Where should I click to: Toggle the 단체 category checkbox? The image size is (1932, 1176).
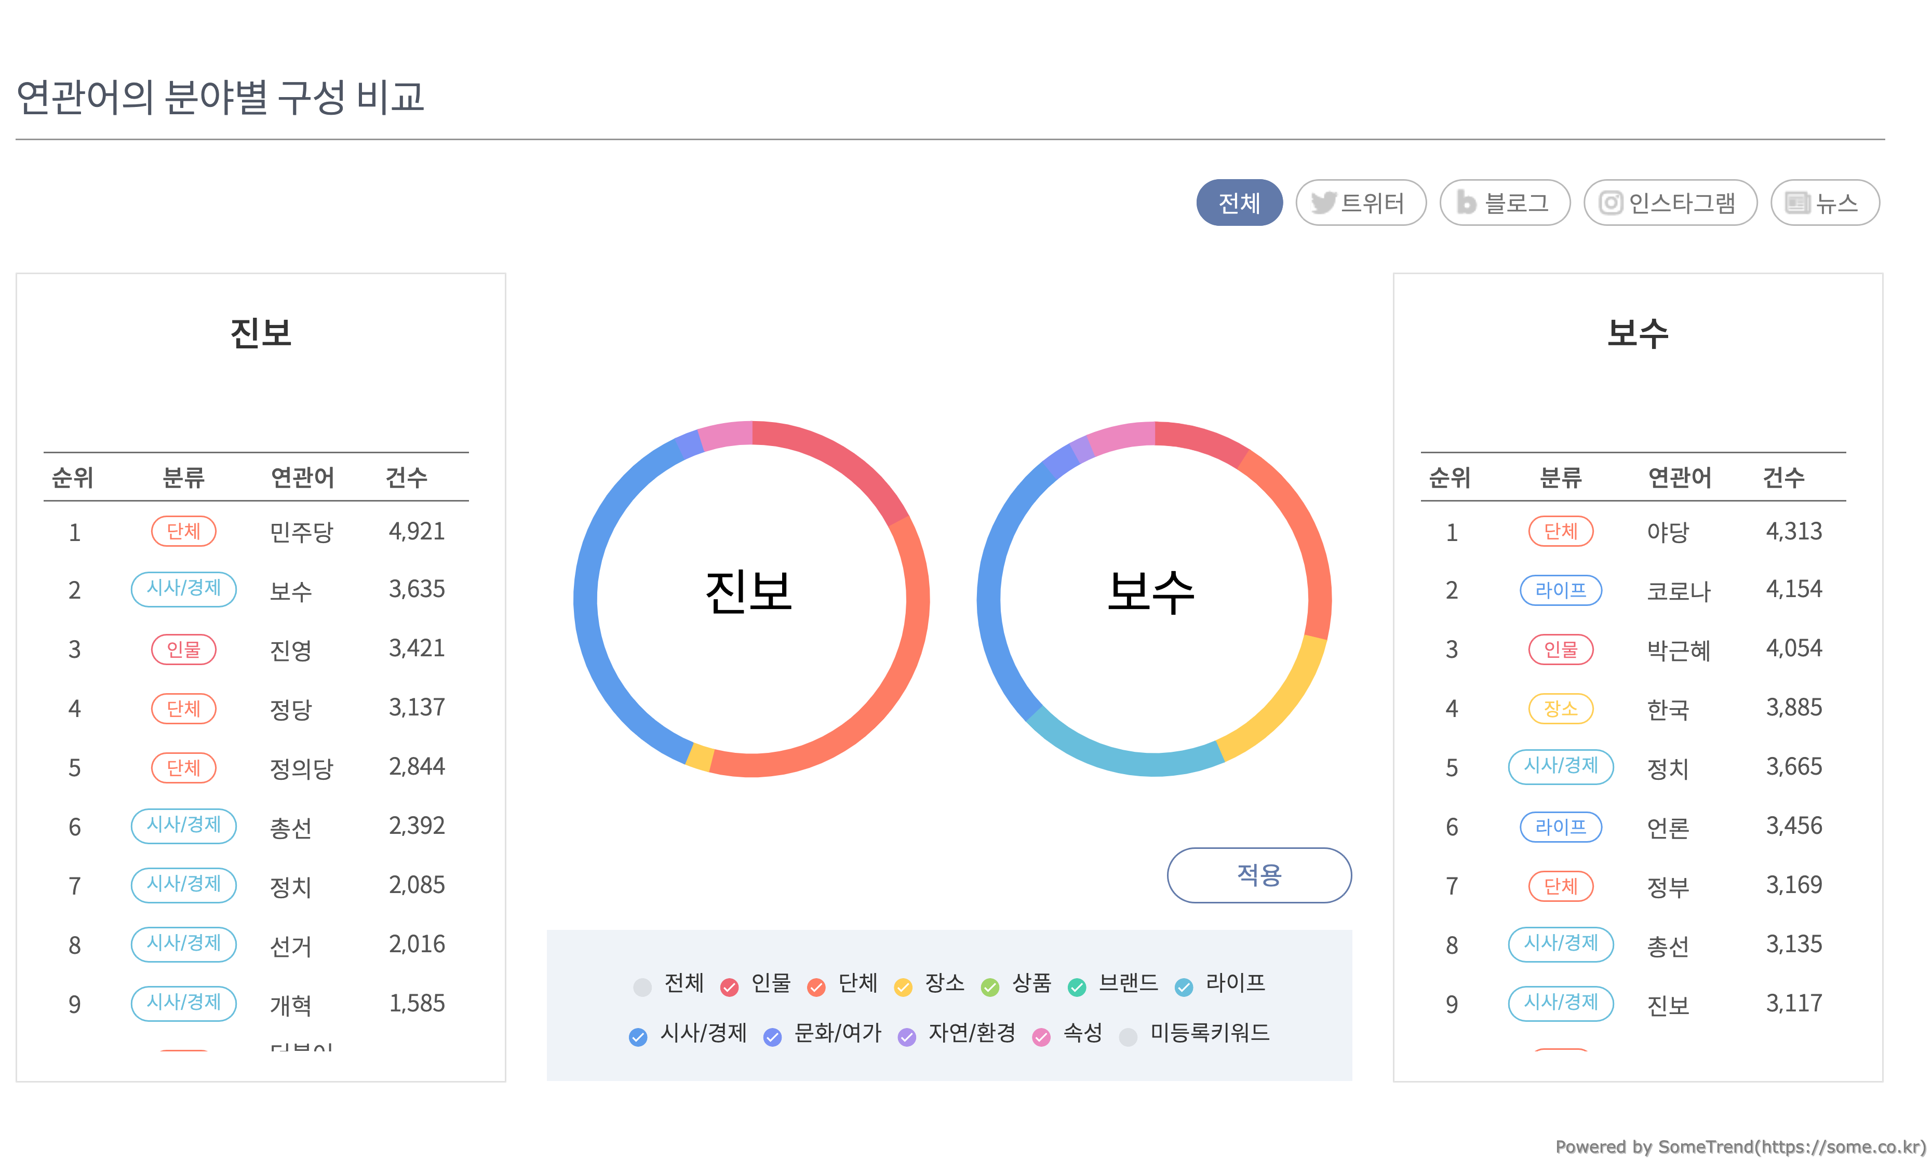point(816,987)
